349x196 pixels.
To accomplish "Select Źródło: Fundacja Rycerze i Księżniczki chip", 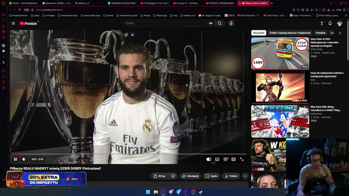I will tap(290, 33).
